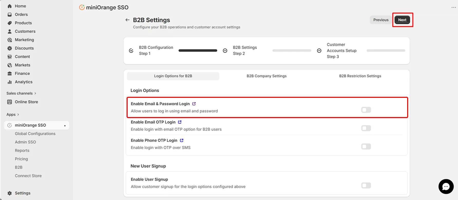This screenshot has width=458, height=200.
Task: Click the Customer Accounts Setup Step 3 label
Action: click(341, 51)
